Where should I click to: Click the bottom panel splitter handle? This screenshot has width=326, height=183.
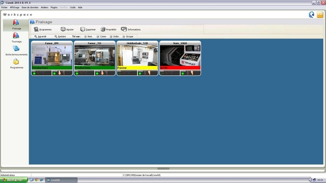click(163, 169)
